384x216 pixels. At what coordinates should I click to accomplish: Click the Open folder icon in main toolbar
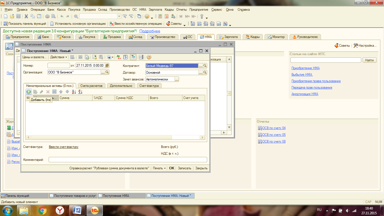click(x=12, y=16)
